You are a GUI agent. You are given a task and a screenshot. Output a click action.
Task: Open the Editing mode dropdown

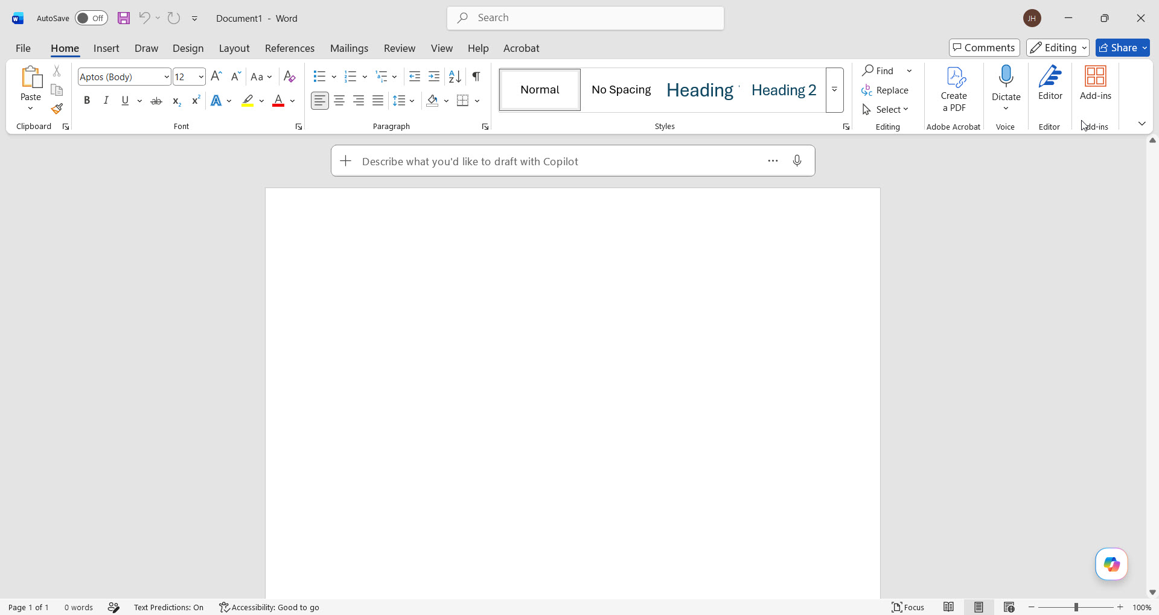[x=1058, y=48]
